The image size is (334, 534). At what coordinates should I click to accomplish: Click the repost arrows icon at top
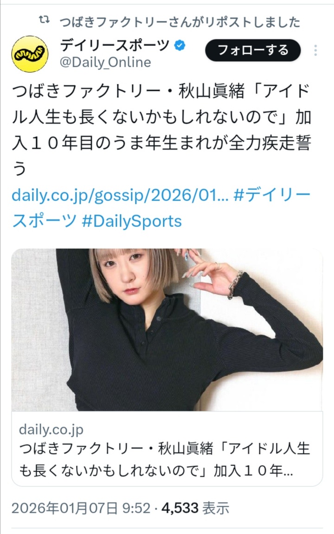pos(44,21)
